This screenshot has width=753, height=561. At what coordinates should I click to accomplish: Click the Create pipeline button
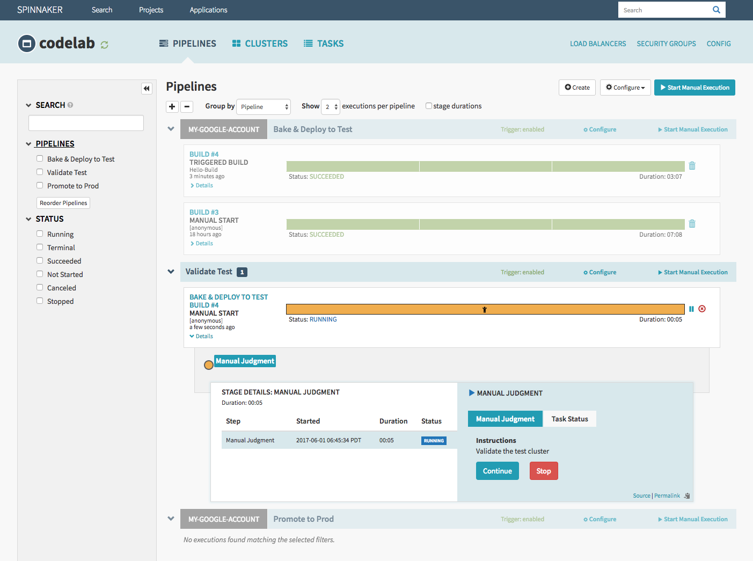(577, 88)
